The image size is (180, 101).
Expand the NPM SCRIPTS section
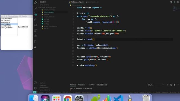point(44,88)
